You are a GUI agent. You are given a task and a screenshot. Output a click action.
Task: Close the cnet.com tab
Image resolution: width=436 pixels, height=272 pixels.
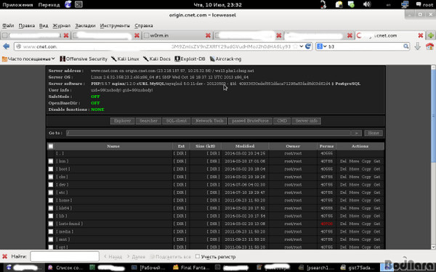(x=421, y=36)
